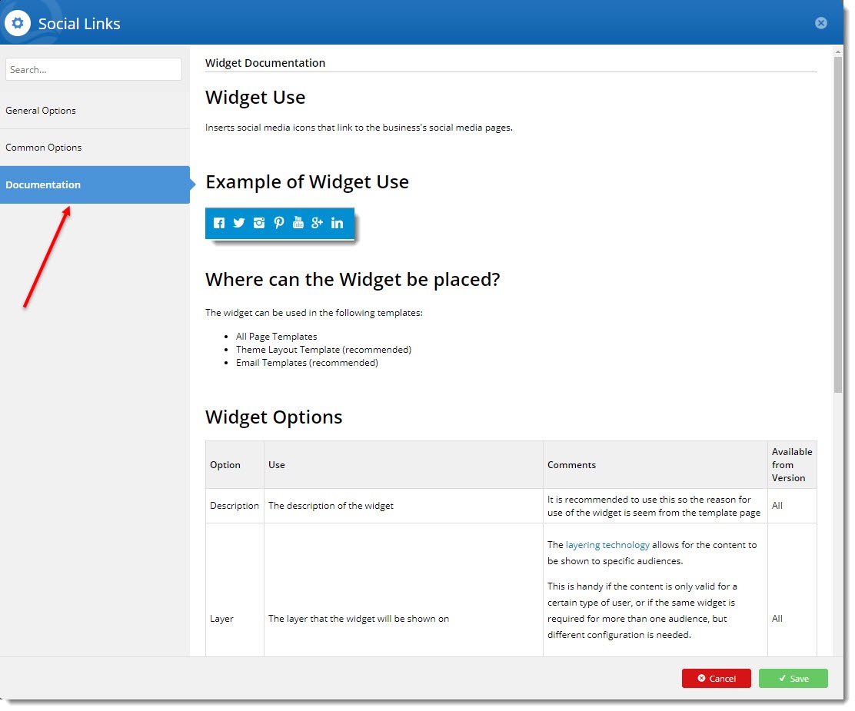This screenshot has width=855, height=711.
Task: Close the Social Links dialog
Action: pyautogui.click(x=820, y=23)
